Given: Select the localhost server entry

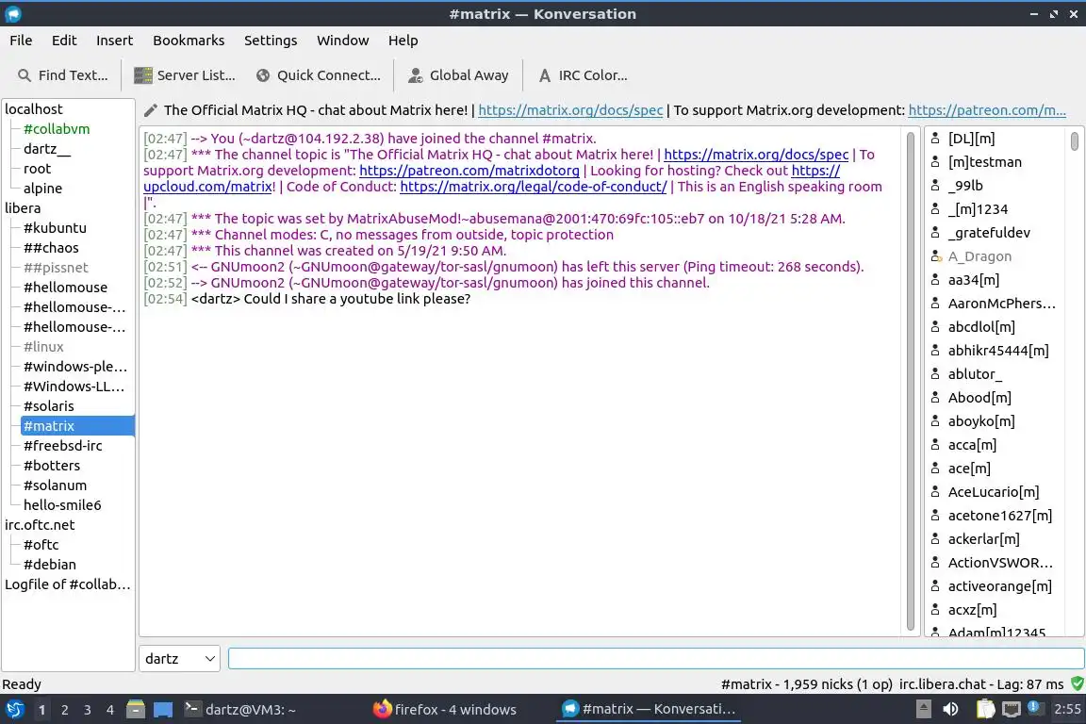Looking at the screenshot, I should point(33,108).
